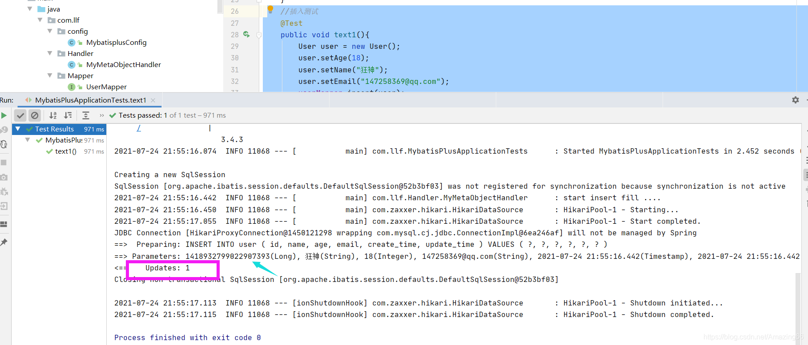Viewport: 808px width, 345px height.
Task: Expand all test results in tree
Action: 86,115
